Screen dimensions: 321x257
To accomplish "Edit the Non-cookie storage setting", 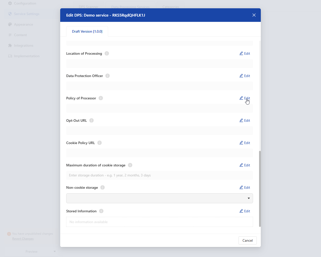I will click(x=245, y=187).
